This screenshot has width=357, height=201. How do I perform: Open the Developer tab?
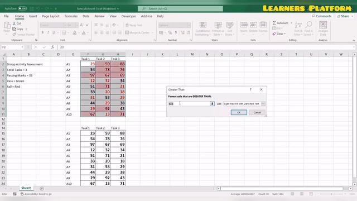click(x=128, y=16)
